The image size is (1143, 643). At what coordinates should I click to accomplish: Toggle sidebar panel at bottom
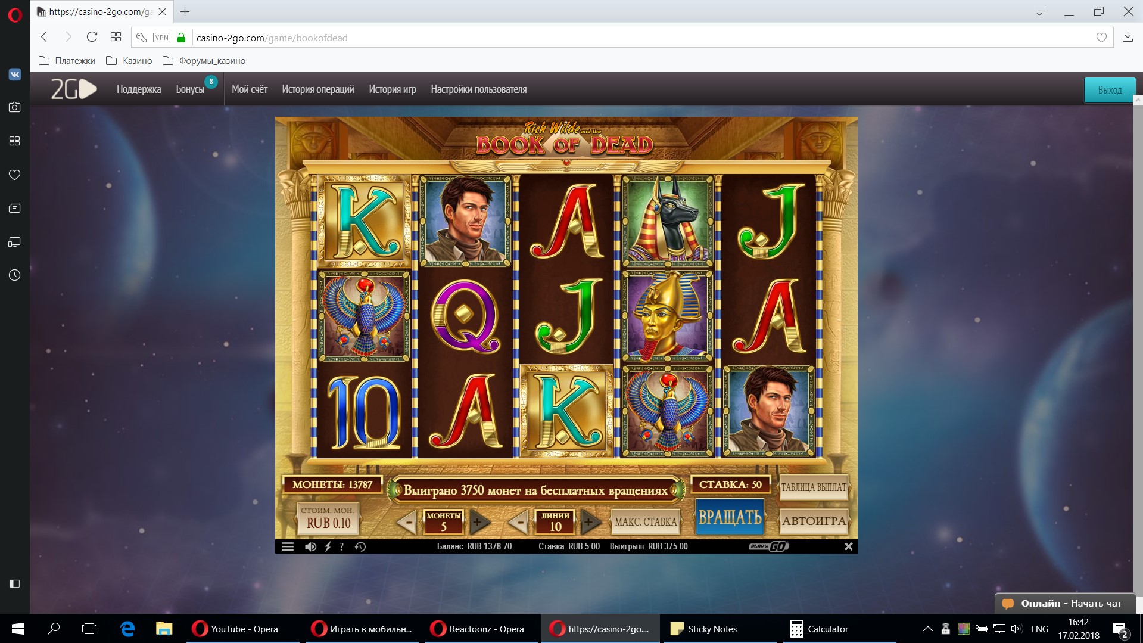(x=15, y=583)
